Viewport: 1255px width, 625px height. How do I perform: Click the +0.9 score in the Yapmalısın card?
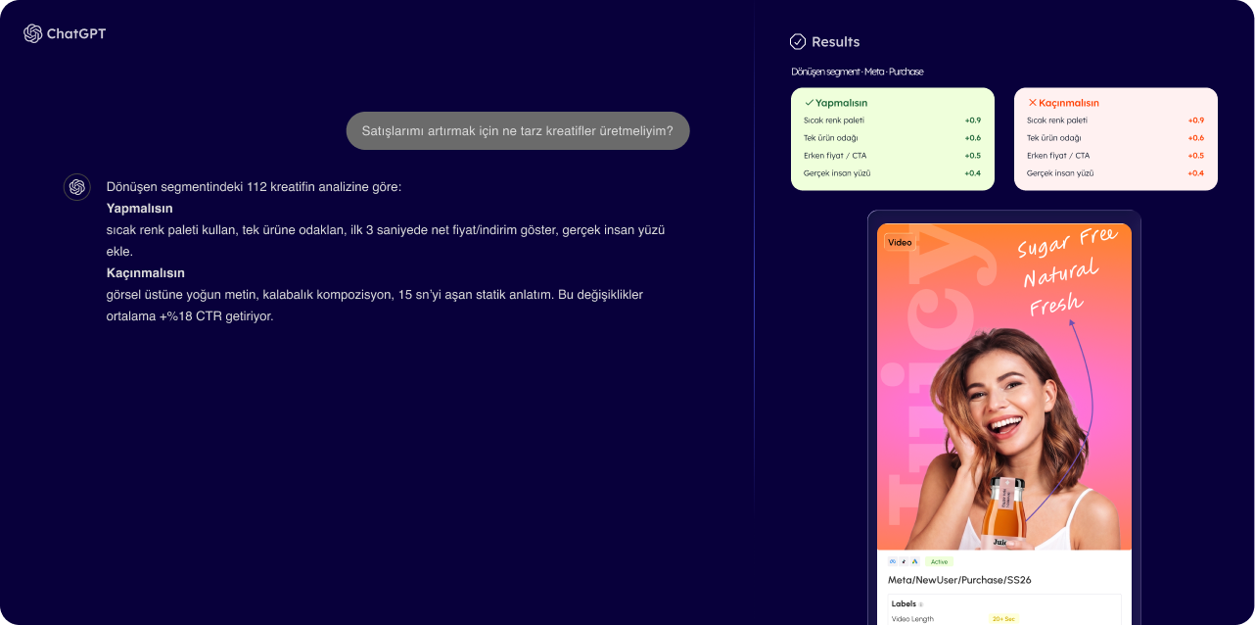pyautogui.click(x=973, y=120)
